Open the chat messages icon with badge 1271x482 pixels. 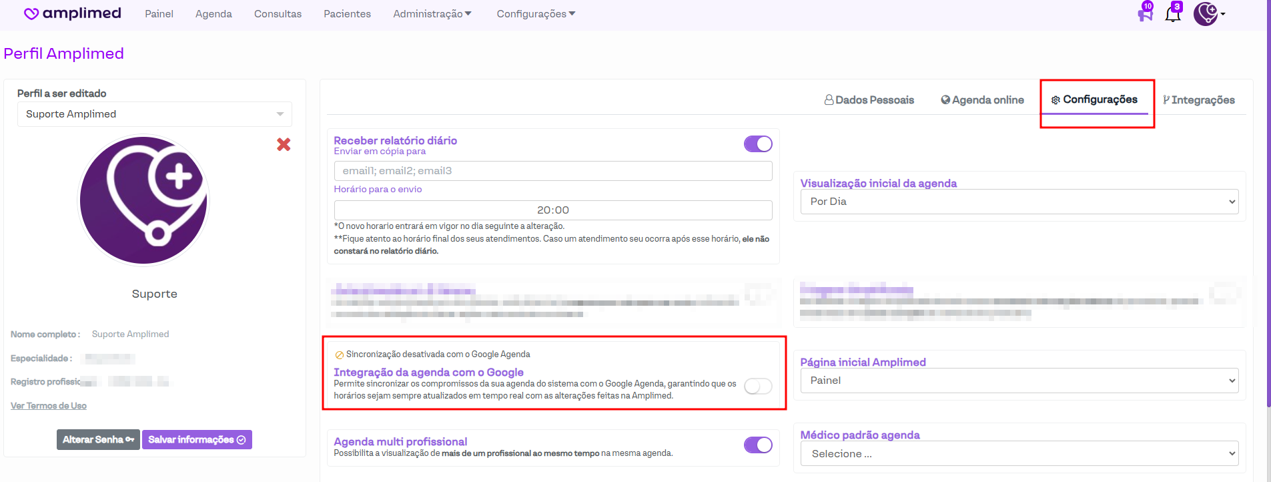[x=1145, y=13]
